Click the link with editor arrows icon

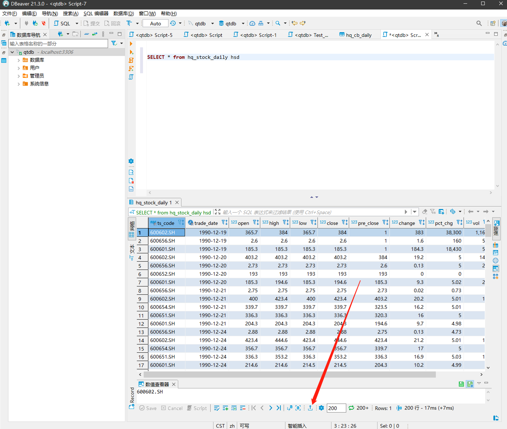(95, 34)
